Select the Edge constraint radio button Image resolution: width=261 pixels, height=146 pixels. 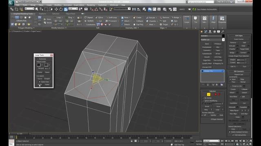tap(239, 79)
